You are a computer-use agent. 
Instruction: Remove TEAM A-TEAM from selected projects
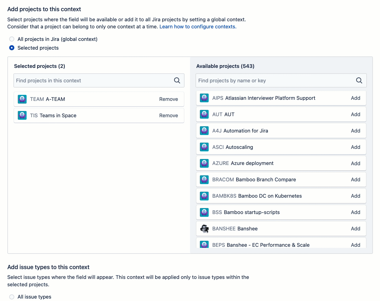pyautogui.click(x=168, y=99)
